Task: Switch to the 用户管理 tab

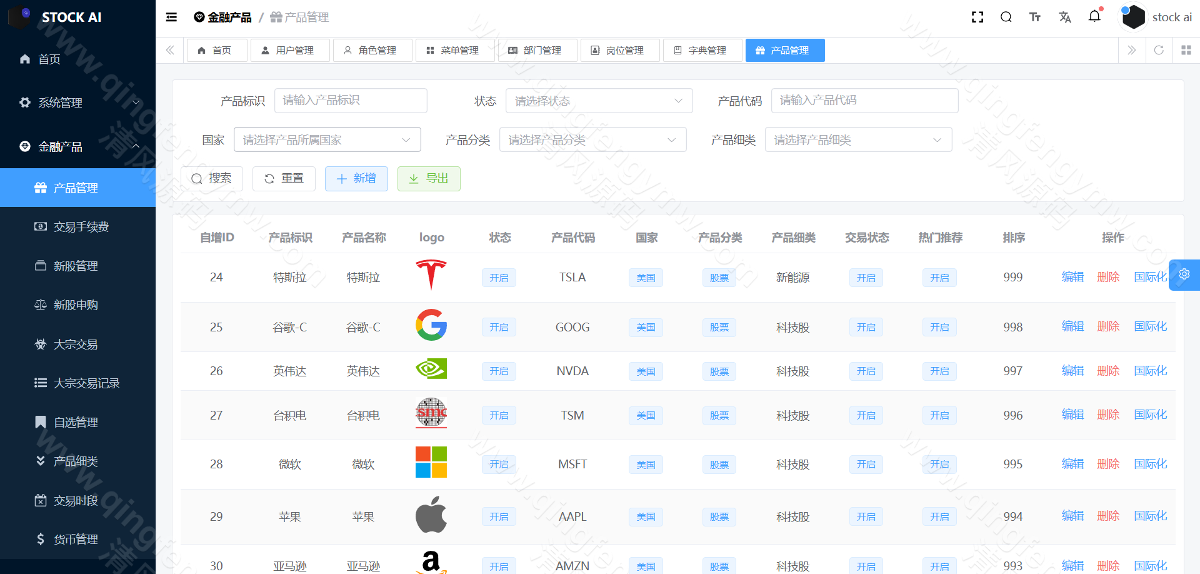Action: click(x=290, y=50)
